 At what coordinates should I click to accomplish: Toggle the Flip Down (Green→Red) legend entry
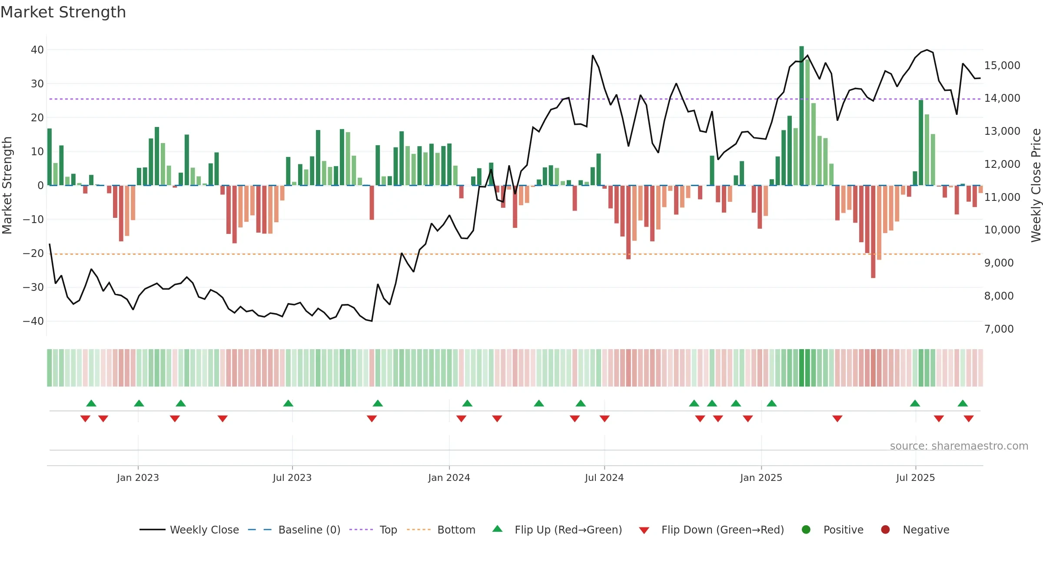pos(711,530)
